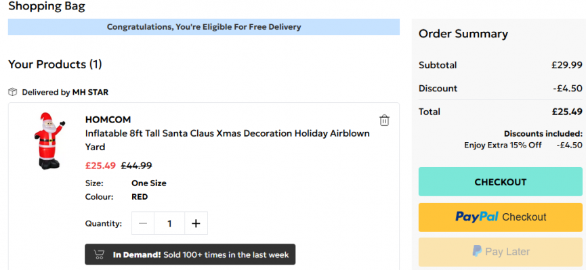Image resolution: width=586 pixels, height=270 pixels.
Task: Click the Order Summary heading
Action: (463, 34)
